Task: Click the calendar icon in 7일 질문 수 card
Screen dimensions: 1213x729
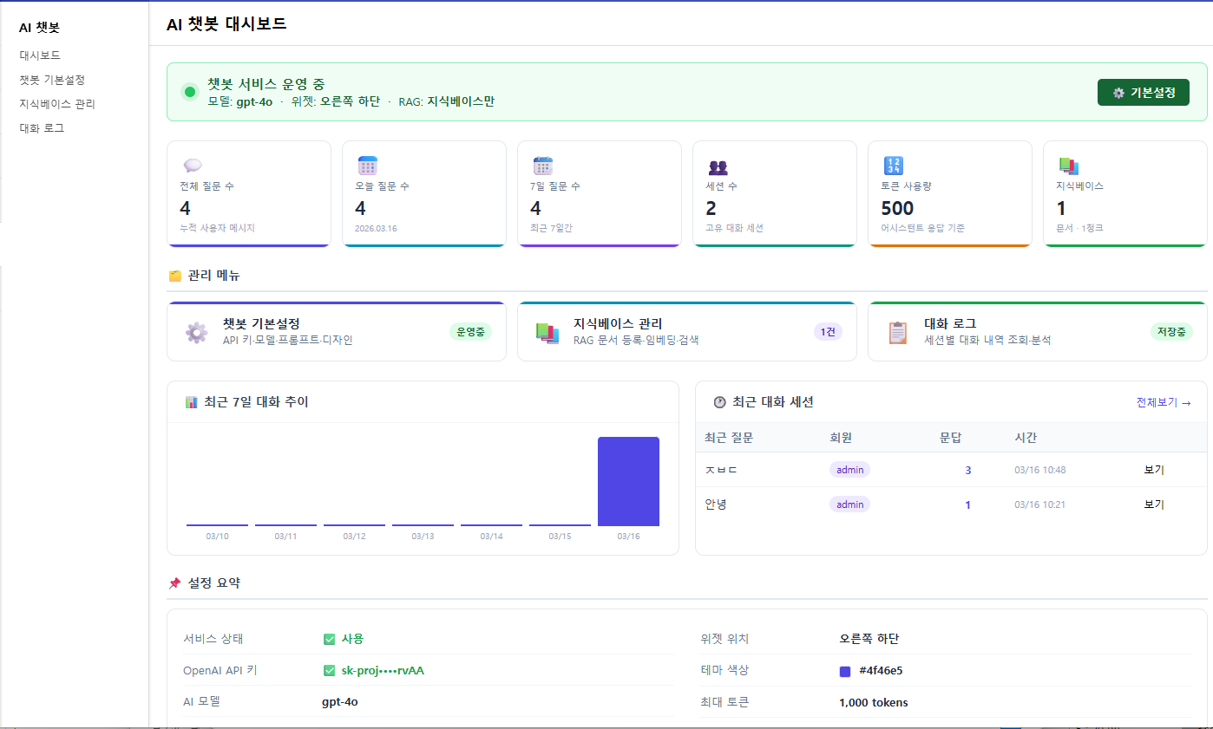Action: click(x=543, y=166)
